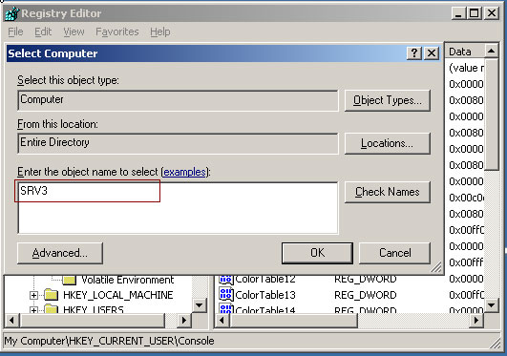Open the examples link
This screenshot has height=356, width=507.
184,172
